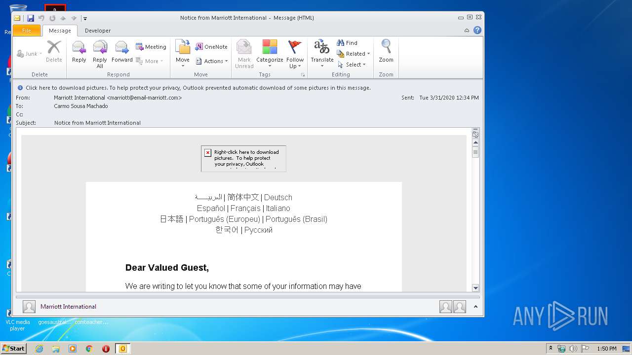Switch to the Developer tab
Screen dimensions: 632x355
coord(98,31)
